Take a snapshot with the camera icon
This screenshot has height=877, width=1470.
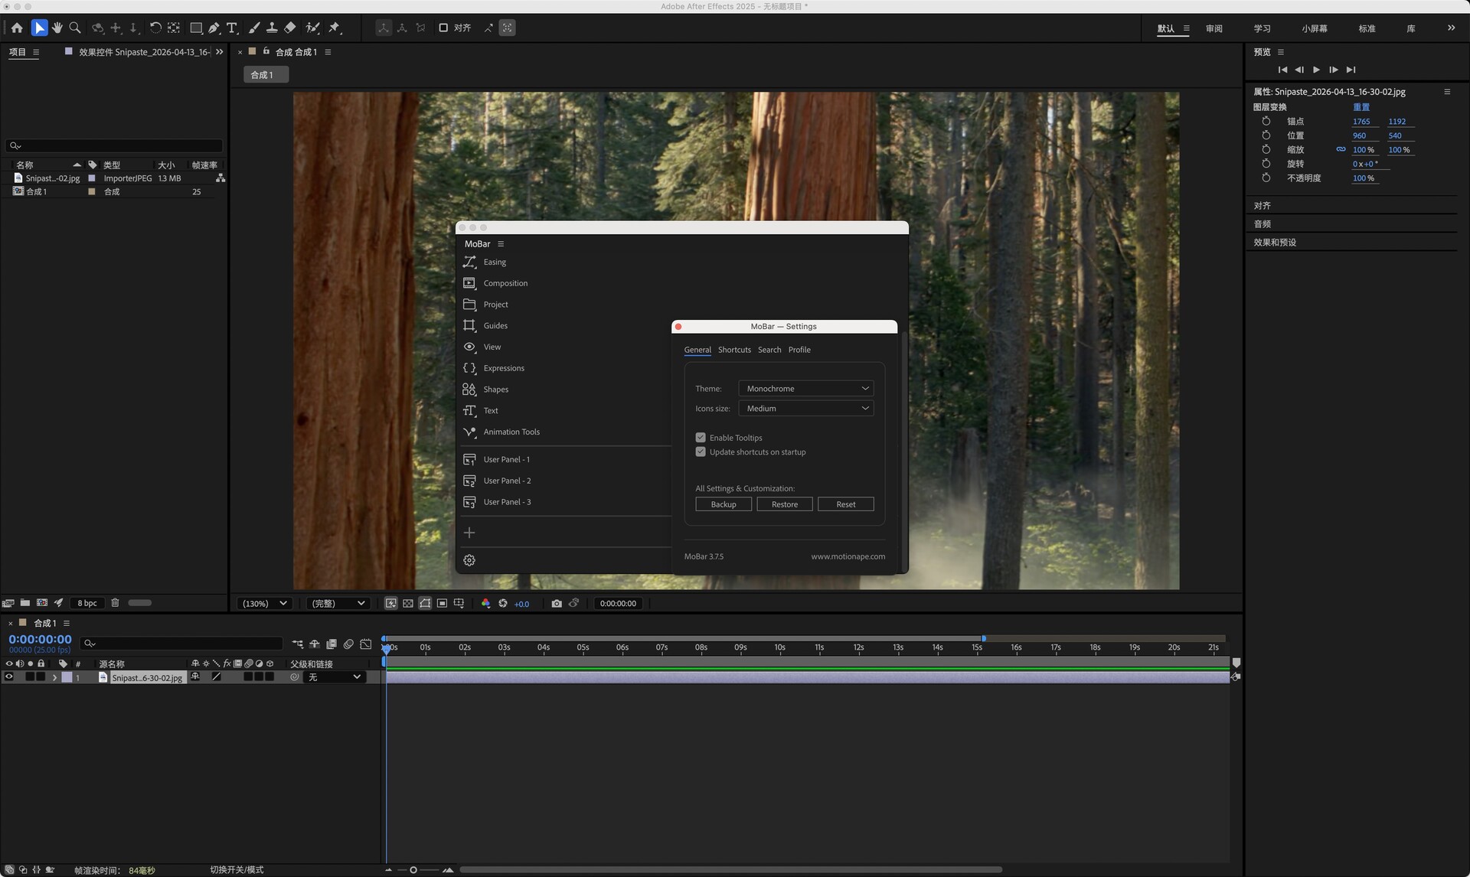coord(557,603)
